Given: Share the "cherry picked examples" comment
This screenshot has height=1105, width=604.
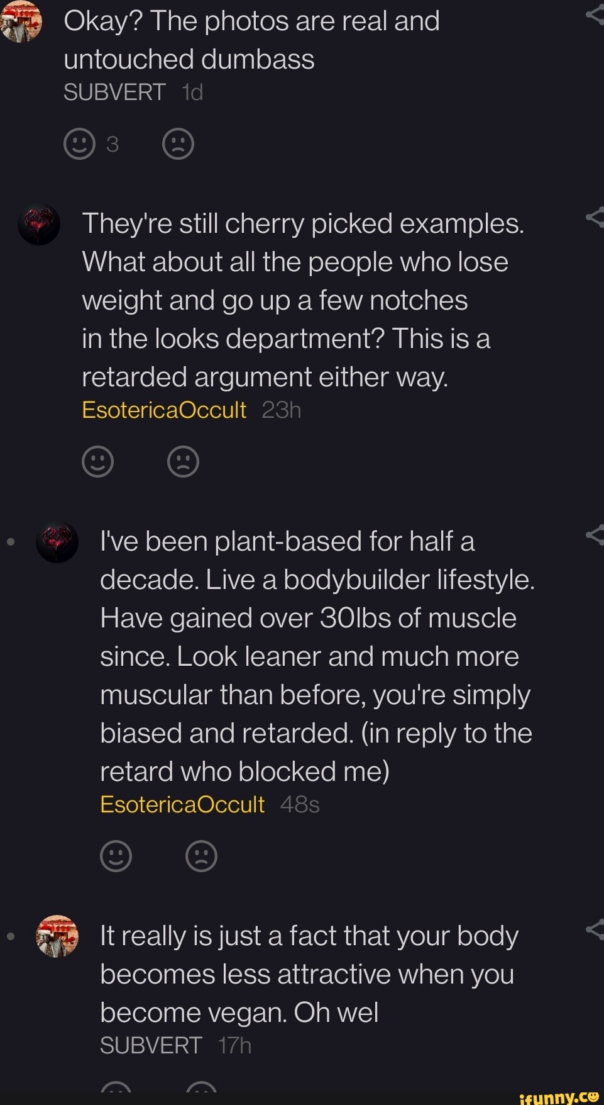Looking at the screenshot, I should [595, 218].
